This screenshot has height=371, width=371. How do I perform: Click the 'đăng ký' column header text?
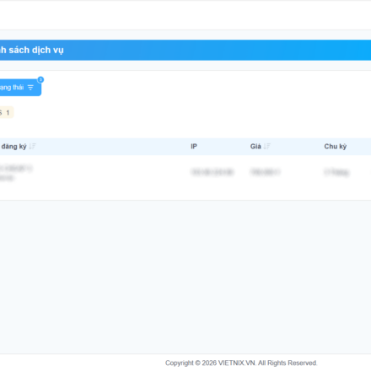click(x=13, y=147)
